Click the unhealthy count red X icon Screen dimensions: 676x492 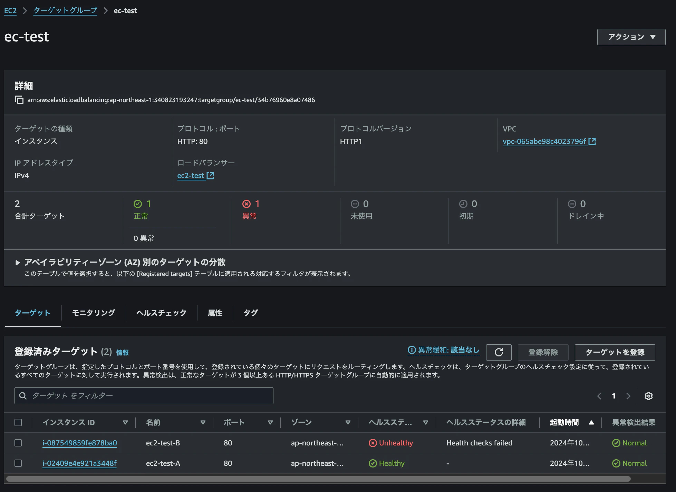(247, 204)
